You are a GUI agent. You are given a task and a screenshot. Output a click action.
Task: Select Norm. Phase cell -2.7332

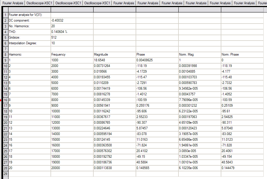(x=242, y=83)
